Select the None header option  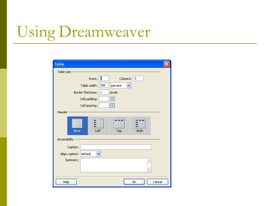pos(78,126)
